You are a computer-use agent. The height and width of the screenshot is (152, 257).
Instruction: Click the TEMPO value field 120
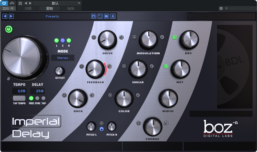19,91
